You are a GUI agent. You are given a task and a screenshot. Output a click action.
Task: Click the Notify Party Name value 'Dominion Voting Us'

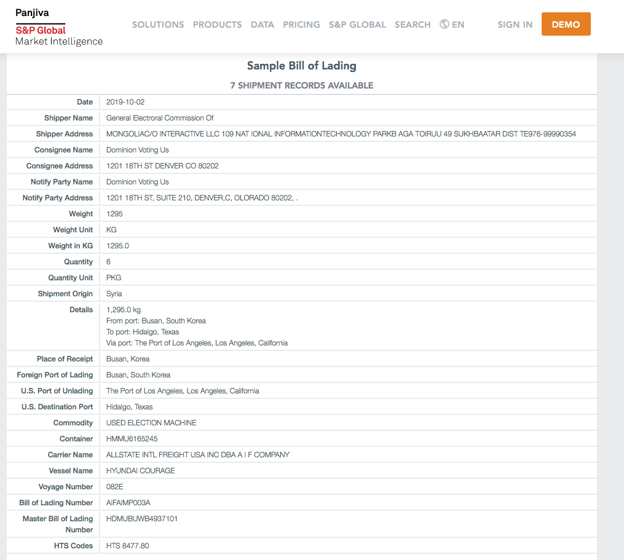(x=137, y=181)
